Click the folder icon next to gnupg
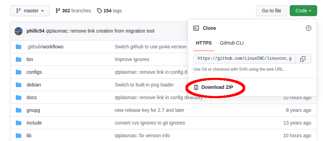This screenshot has height=141, width=323. [x=19, y=110]
